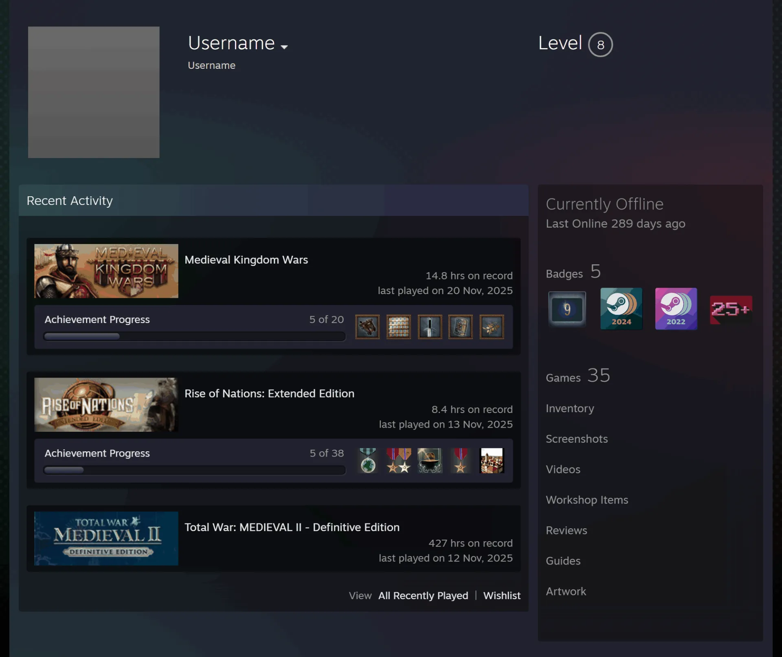Image resolution: width=782 pixels, height=657 pixels.
Task: Click the Steam 2024 badge
Action: [x=622, y=309]
